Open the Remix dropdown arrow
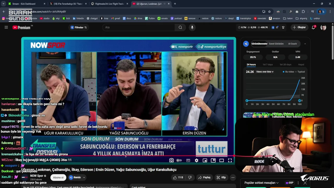 [84, 178]
